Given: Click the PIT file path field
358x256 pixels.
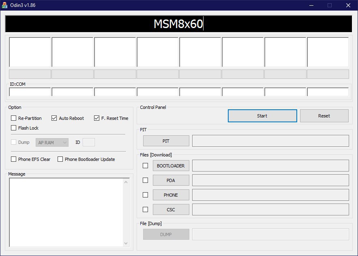Looking at the screenshot, I should pos(270,141).
